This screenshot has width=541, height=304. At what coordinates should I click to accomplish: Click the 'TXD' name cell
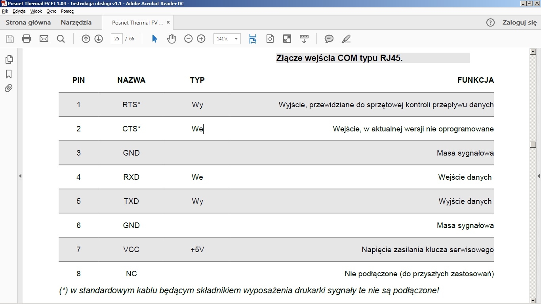coord(131,201)
